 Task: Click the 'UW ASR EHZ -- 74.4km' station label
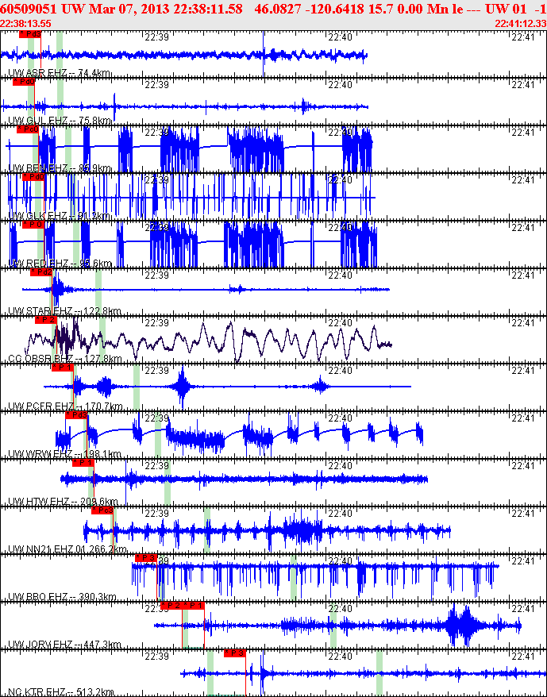[60, 73]
